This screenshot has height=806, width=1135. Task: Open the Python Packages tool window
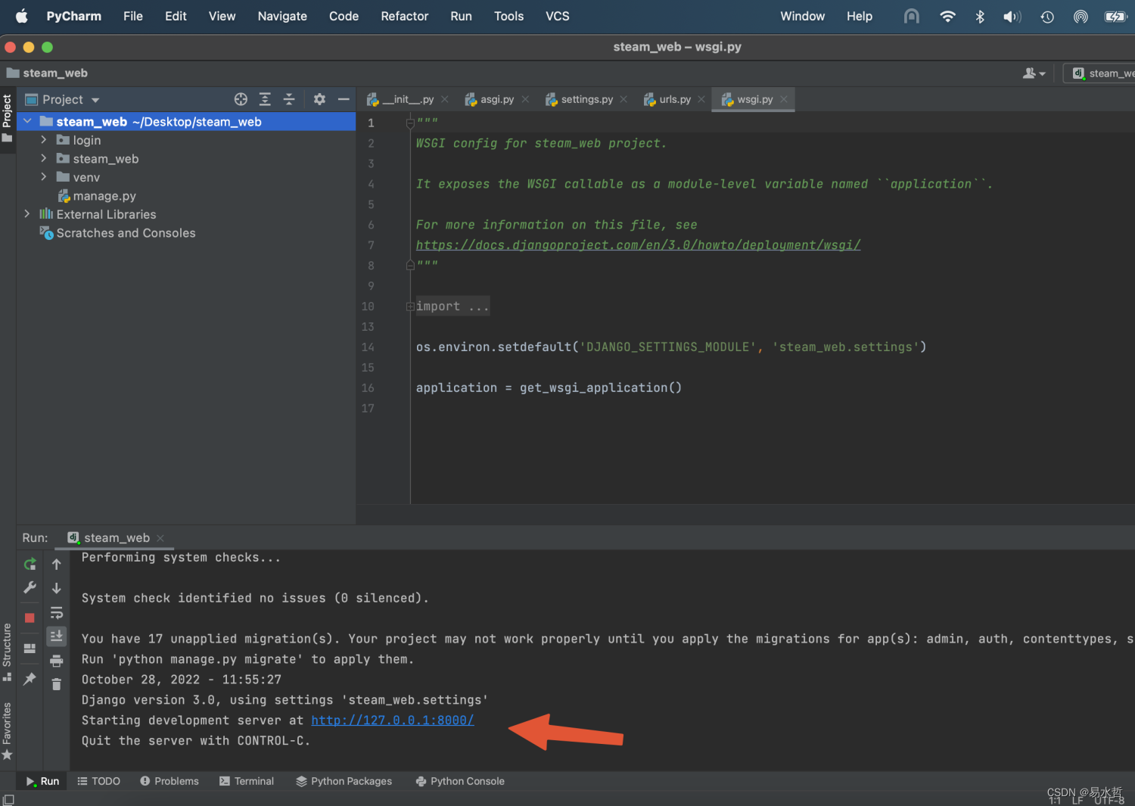click(x=344, y=781)
